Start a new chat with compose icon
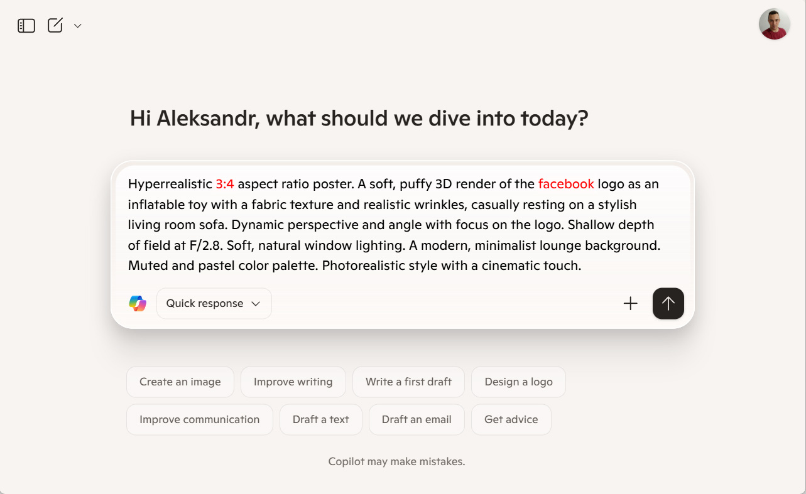Viewport: 806px width, 494px height. coord(55,25)
